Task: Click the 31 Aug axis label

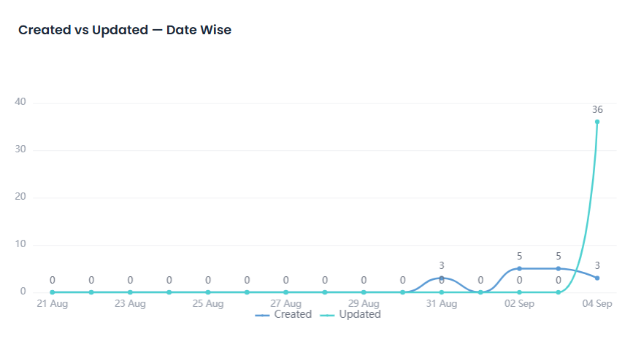Action: coord(442,303)
